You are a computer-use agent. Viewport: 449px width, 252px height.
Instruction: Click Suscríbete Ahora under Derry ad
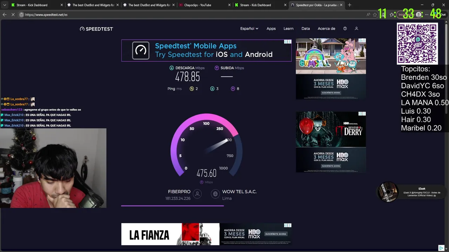(x=331, y=166)
